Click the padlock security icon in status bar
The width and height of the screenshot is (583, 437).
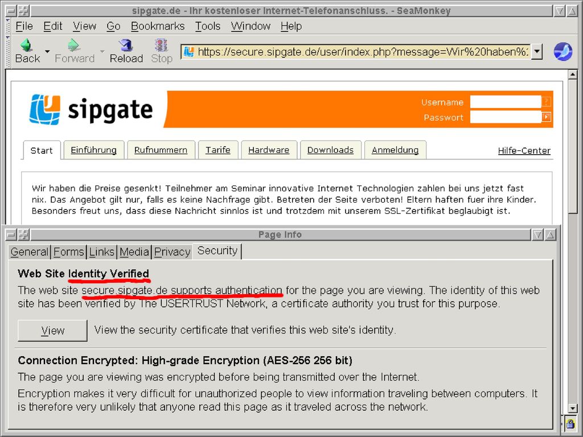[570, 423]
